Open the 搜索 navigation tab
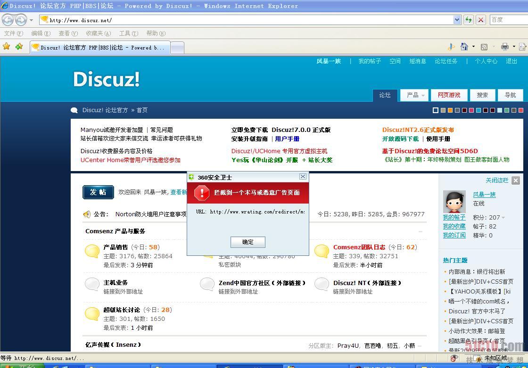Image resolution: width=528 pixels, height=368 pixels. 482,95
